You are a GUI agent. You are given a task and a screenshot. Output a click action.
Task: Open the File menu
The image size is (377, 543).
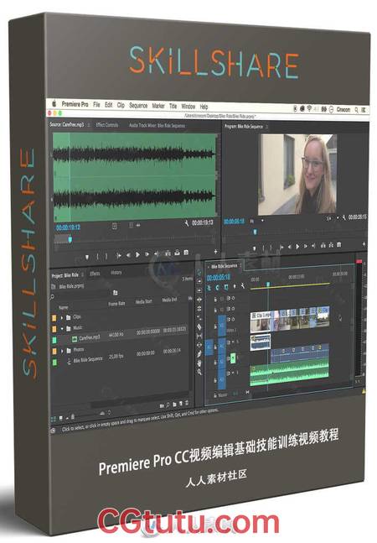click(x=96, y=104)
